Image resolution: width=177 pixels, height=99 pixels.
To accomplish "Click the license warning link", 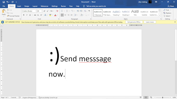I will (x=72, y=22).
